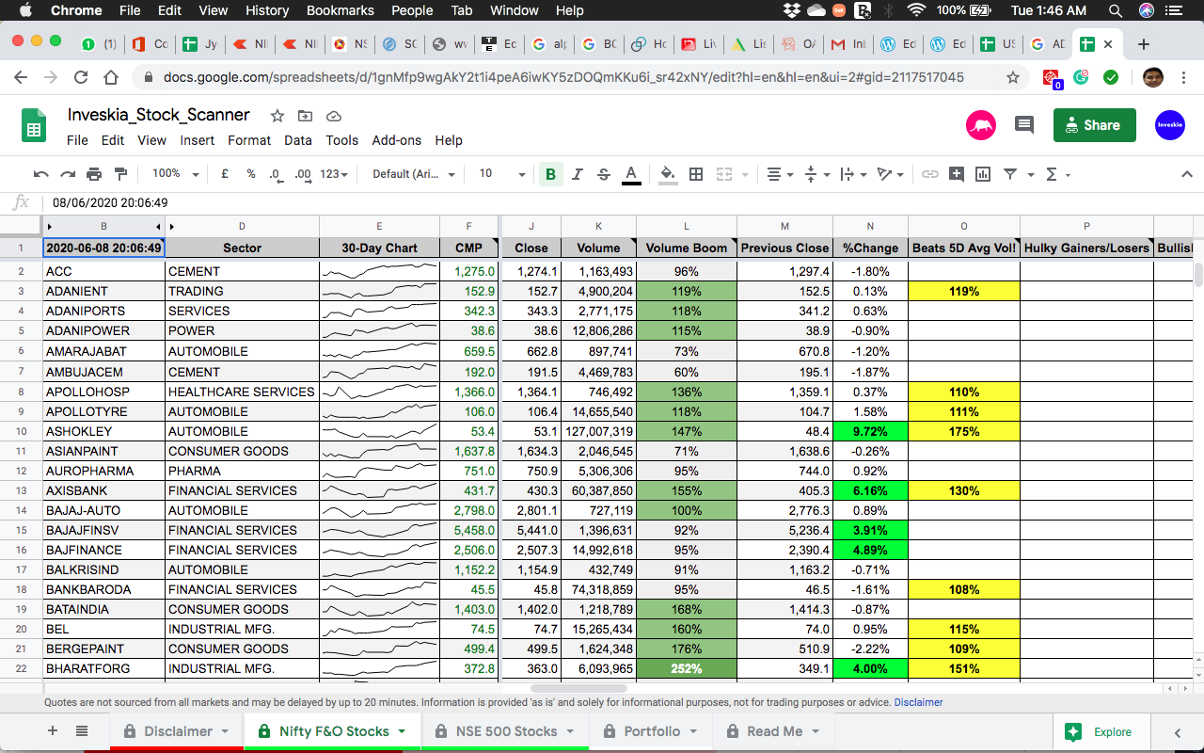Screen dimensions: 1204x753
Task: Open the text color picker
Action: pyautogui.click(x=630, y=174)
